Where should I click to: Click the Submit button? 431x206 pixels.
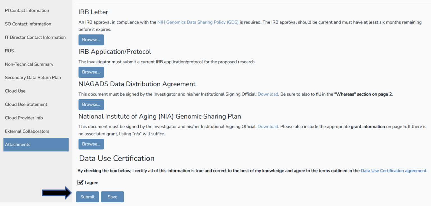87,197
